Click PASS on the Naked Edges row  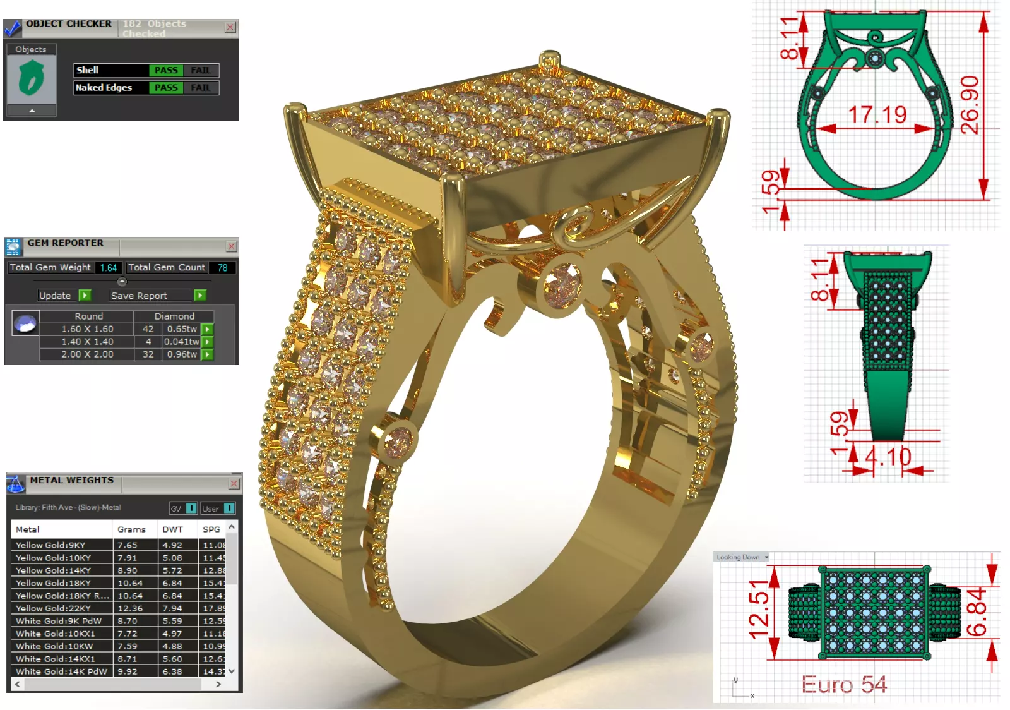tap(166, 88)
